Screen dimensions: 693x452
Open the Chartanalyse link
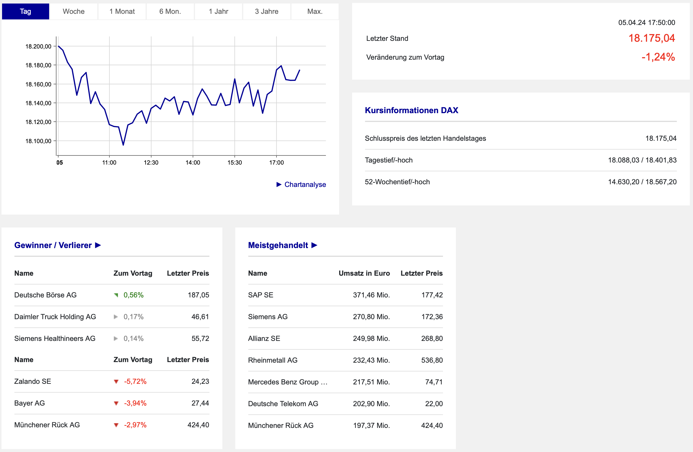pyautogui.click(x=305, y=185)
